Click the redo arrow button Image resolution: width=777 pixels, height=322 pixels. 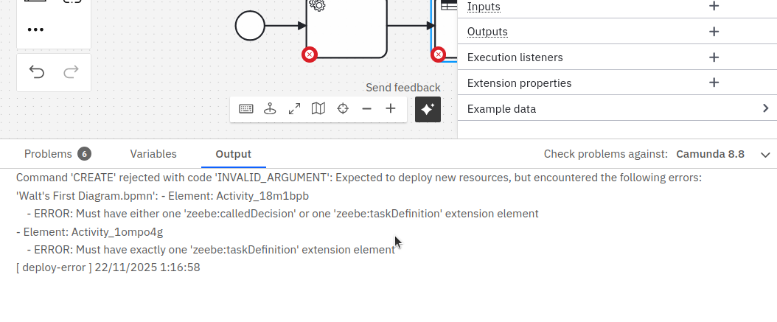click(x=71, y=71)
